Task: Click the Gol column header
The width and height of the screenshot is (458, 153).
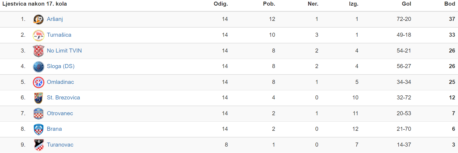Action: [406, 4]
